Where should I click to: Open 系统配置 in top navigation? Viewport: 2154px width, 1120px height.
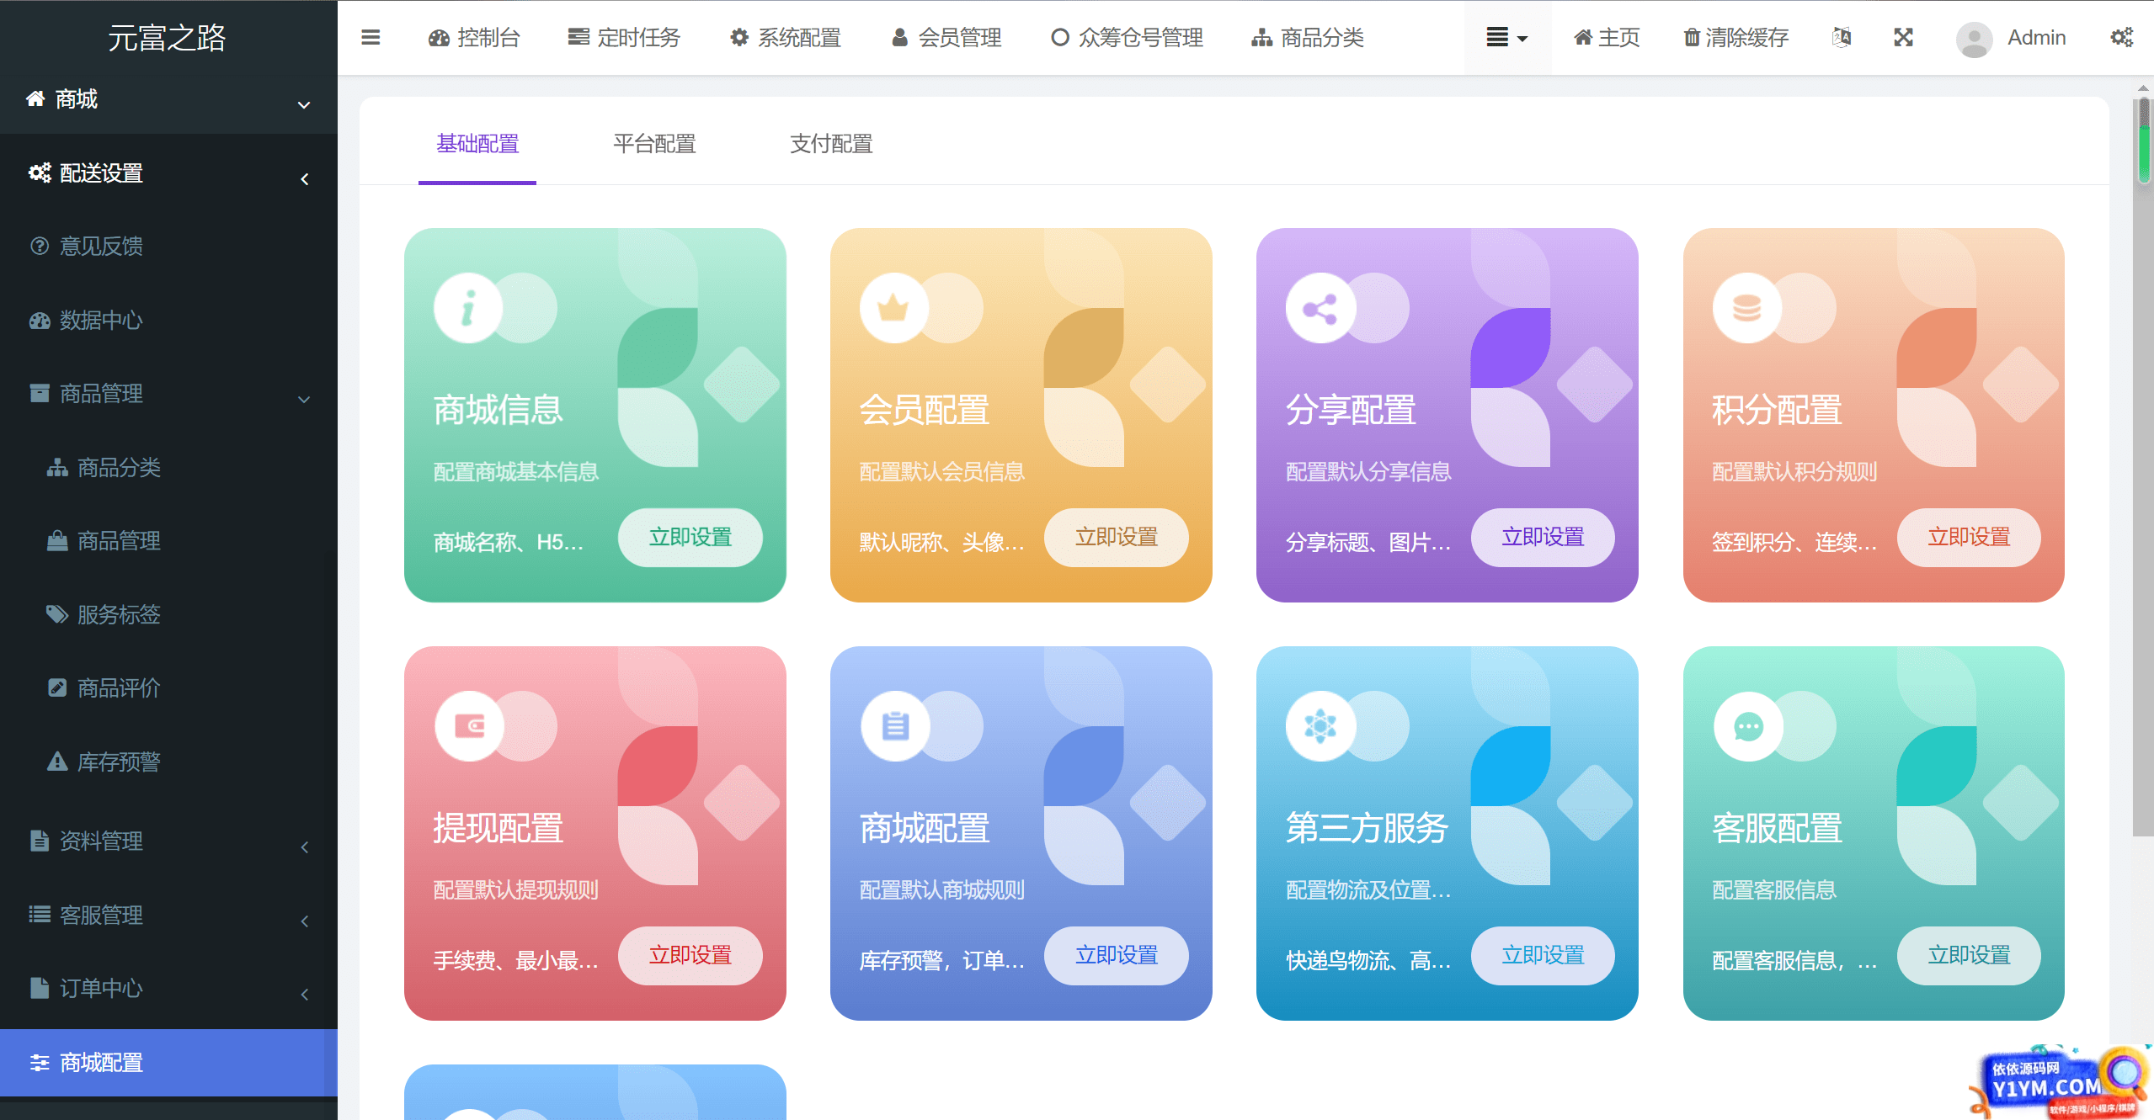(x=786, y=37)
